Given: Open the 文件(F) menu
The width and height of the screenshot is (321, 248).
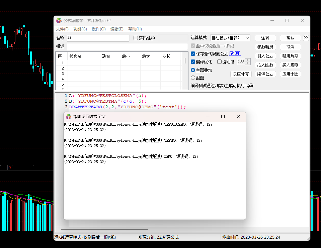Looking at the screenshot, I should click(62, 29).
